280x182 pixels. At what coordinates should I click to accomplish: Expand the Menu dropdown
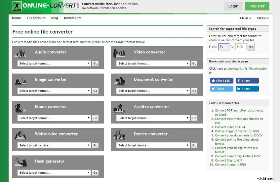(263, 18)
